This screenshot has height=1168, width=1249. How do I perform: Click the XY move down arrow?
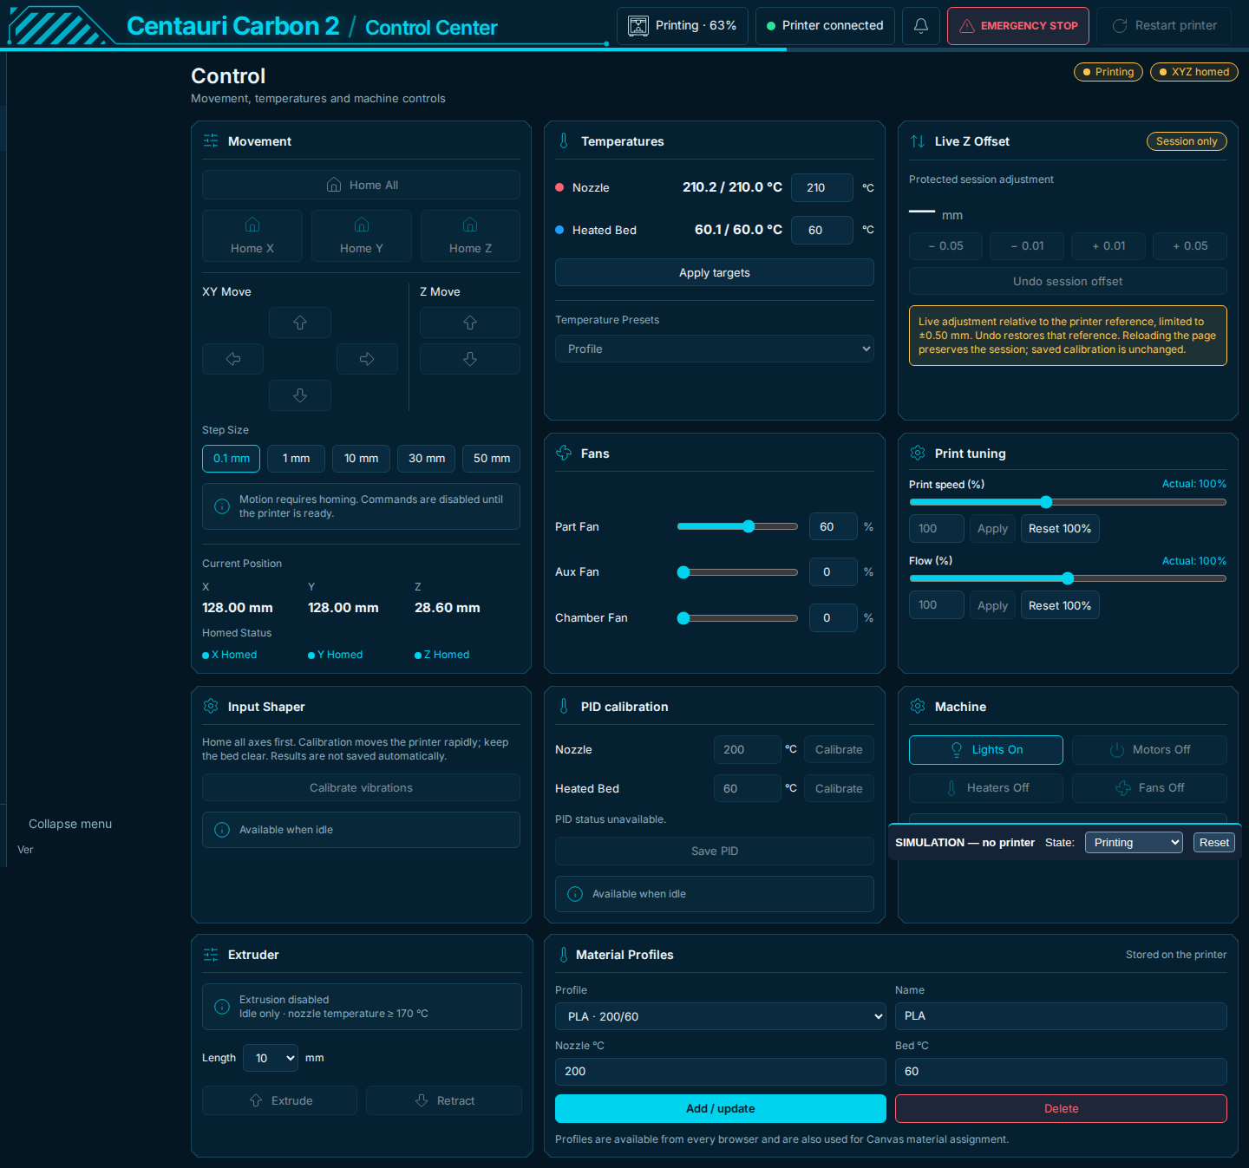[300, 395]
